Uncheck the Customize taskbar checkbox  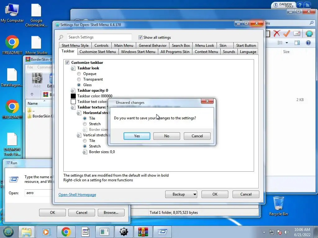(67, 63)
